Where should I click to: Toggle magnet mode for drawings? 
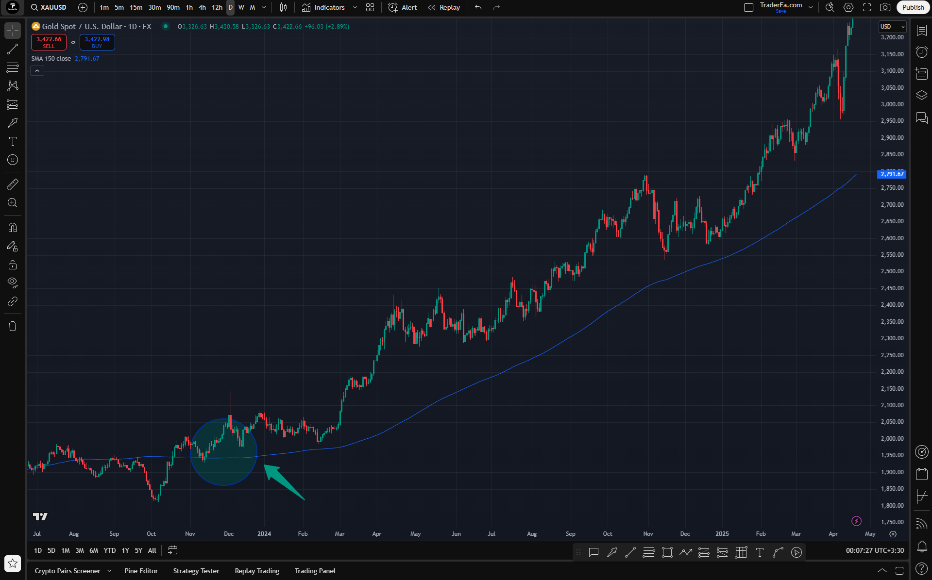click(x=13, y=228)
